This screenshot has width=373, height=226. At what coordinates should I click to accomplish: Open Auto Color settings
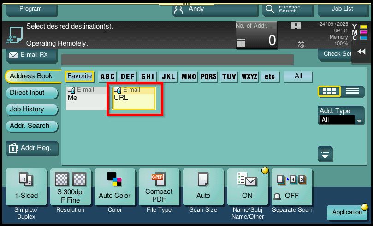(x=115, y=188)
